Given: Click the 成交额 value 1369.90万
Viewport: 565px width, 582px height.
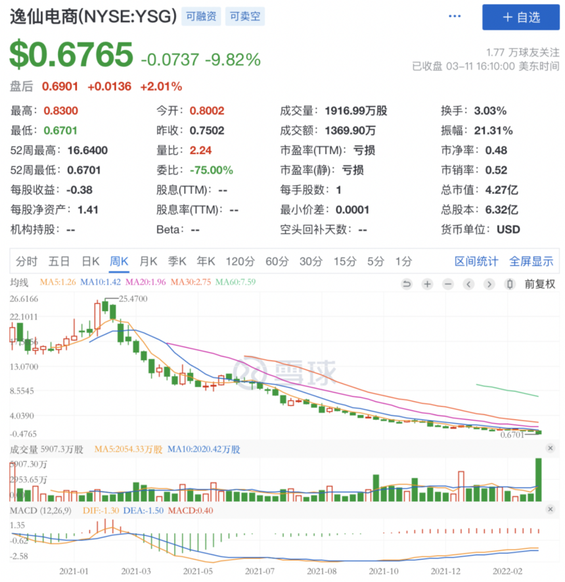Looking at the screenshot, I should pos(350,130).
